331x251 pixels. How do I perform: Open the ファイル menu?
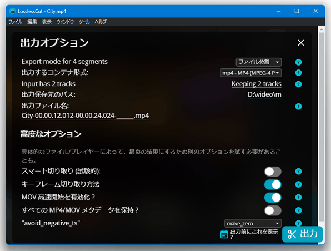click(x=15, y=22)
